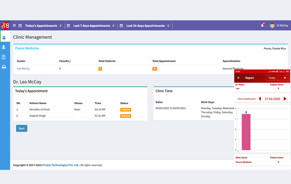Click patient name Serralles michael
Viewport: 291px width, 184px height.
pos(40,109)
